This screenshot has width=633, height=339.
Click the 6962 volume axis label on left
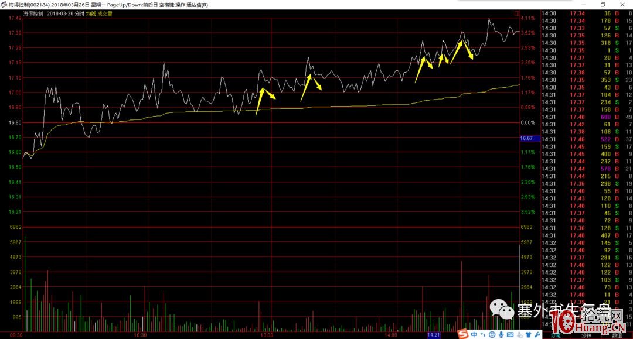(x=15, y=227)
